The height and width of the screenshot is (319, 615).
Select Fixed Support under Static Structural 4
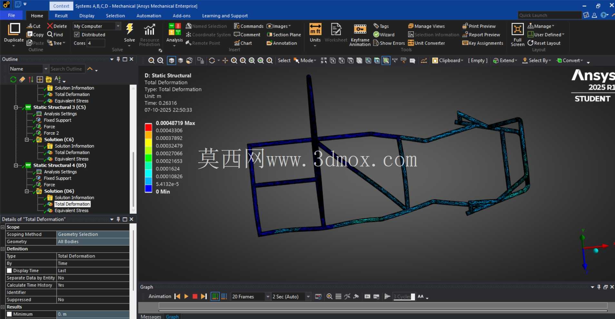click(57, 178)
